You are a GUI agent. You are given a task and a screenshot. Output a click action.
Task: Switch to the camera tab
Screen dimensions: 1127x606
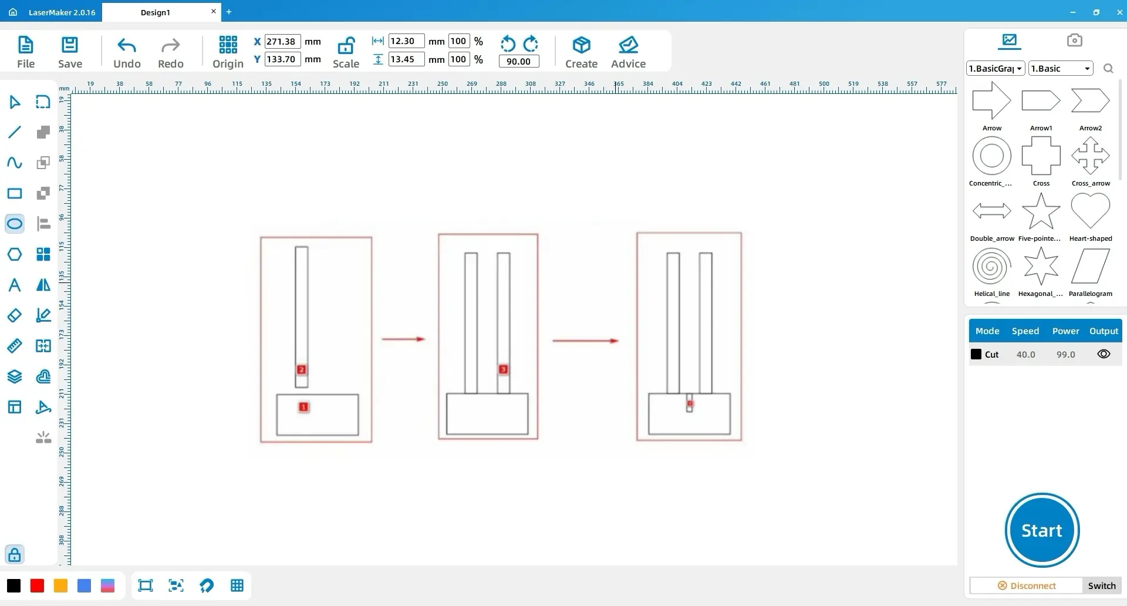tap(1074, 41)
